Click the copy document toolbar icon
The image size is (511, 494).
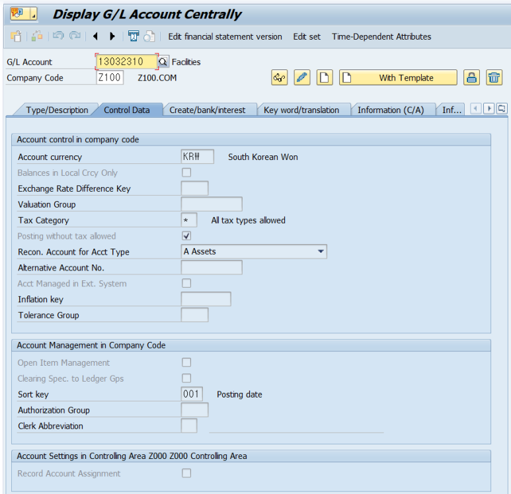click(x=149, y=36)
